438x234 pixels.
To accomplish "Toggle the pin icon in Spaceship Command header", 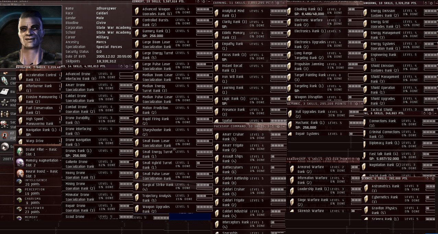I will 273,126.
